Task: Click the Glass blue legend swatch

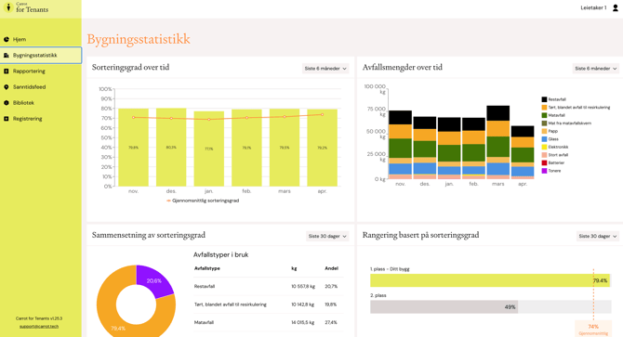Action: pyautogui.click(x=544, y=138)
